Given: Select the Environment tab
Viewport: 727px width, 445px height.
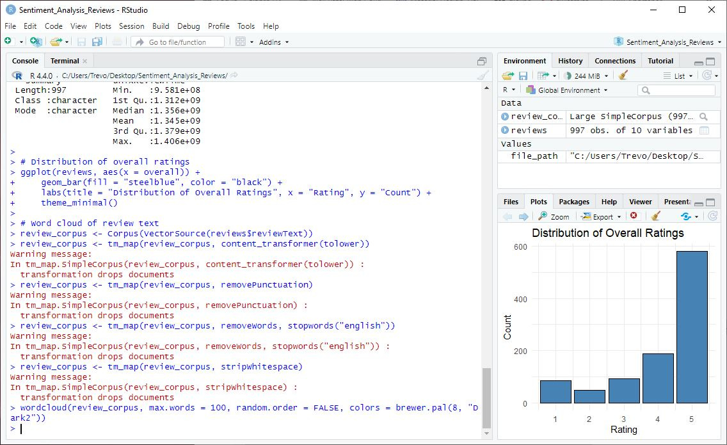Looking at the screenshot, I should [x=525, y=61].
